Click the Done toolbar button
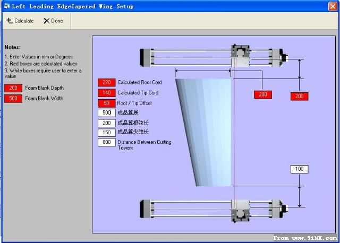 pyautogui.click(x=53, y=21)
